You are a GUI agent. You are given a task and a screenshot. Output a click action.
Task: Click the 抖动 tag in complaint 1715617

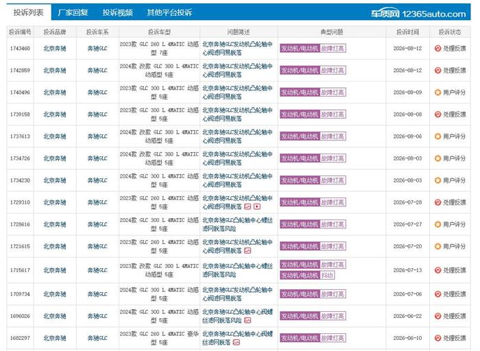click(327, 276)
